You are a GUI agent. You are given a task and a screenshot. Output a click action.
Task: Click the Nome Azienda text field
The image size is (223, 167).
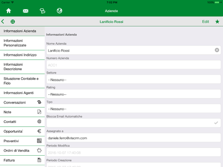(x=134, y=50)
